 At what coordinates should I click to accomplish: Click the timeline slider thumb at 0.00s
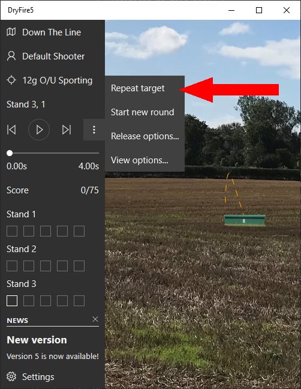pyautogui.click(x=10, y=153)
